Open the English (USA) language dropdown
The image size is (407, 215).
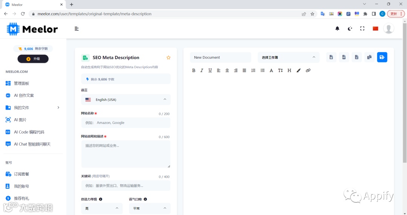click(x=126, y=99)
